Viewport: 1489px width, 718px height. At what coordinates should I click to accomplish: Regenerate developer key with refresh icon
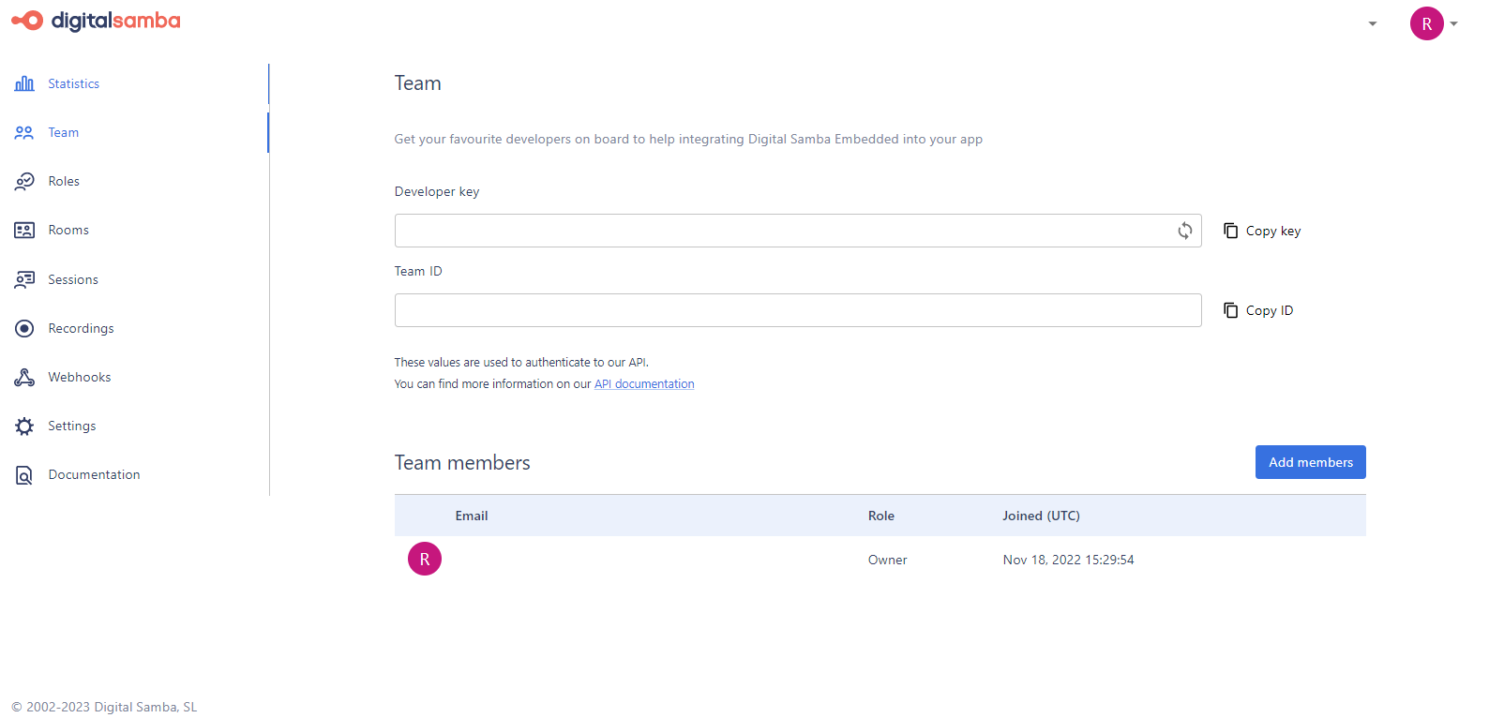pos(1185,231)
